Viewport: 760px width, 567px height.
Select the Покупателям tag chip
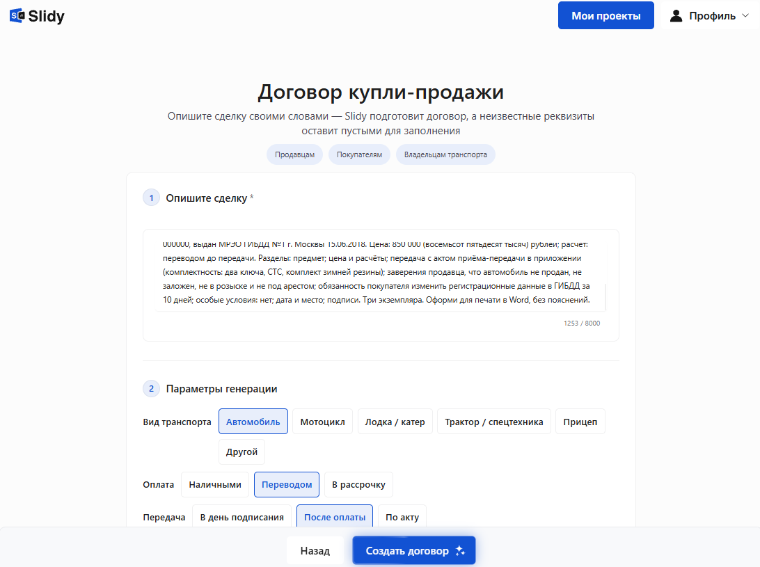(x=359, y=154)
